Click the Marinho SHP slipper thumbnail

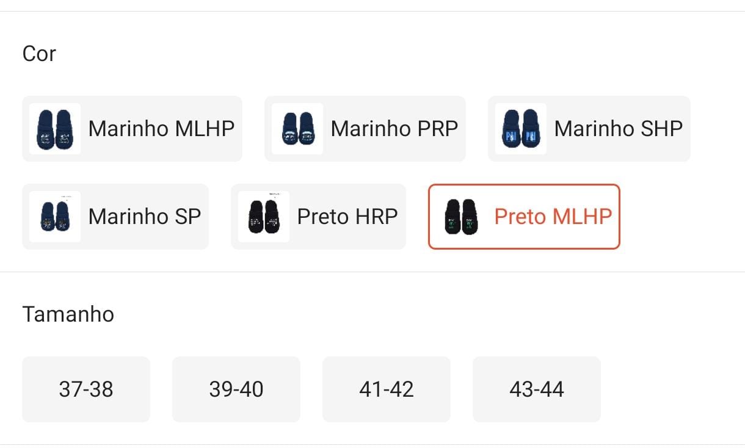click(521, 129)
